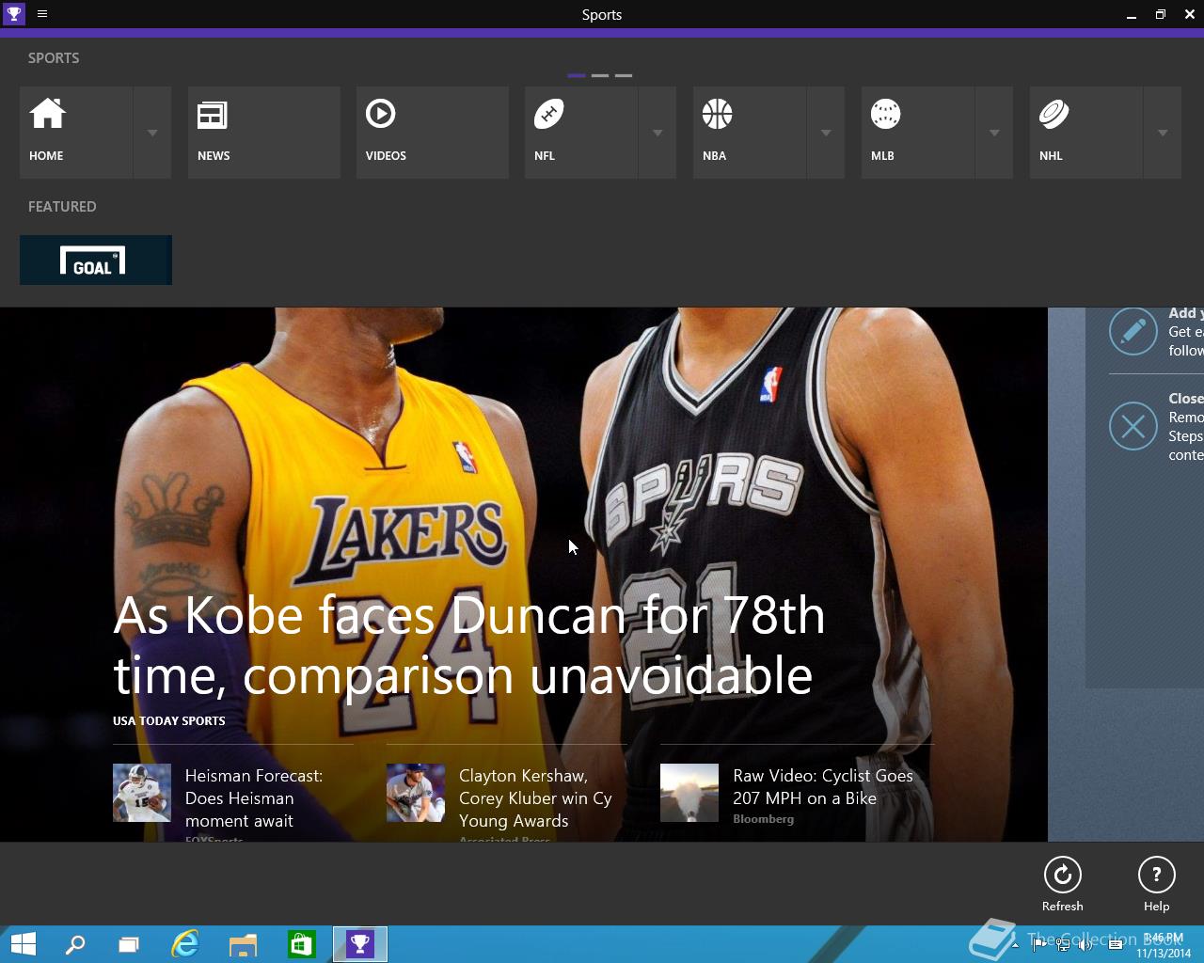Expand the NBA dropdown arrow

pyautogui.click(x=826, y=133)
